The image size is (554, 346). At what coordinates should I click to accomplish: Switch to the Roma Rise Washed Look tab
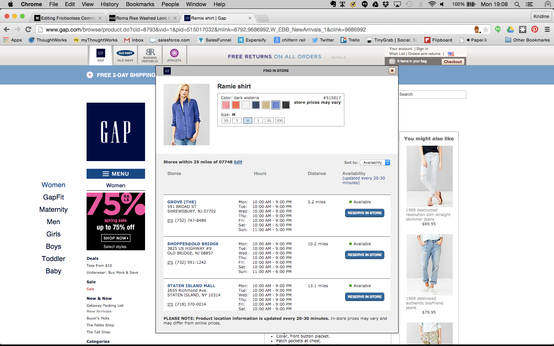click(x=143, y=18)
